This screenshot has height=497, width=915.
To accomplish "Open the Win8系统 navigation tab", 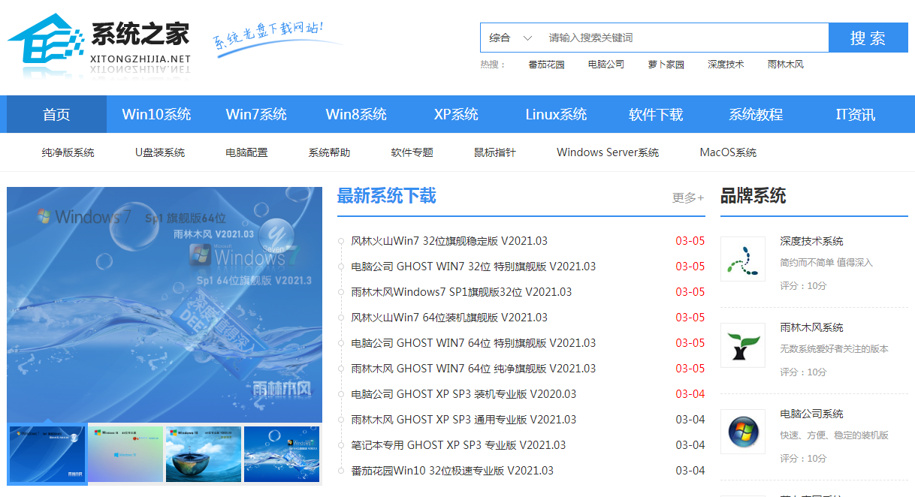I will [x=356, y=114].
